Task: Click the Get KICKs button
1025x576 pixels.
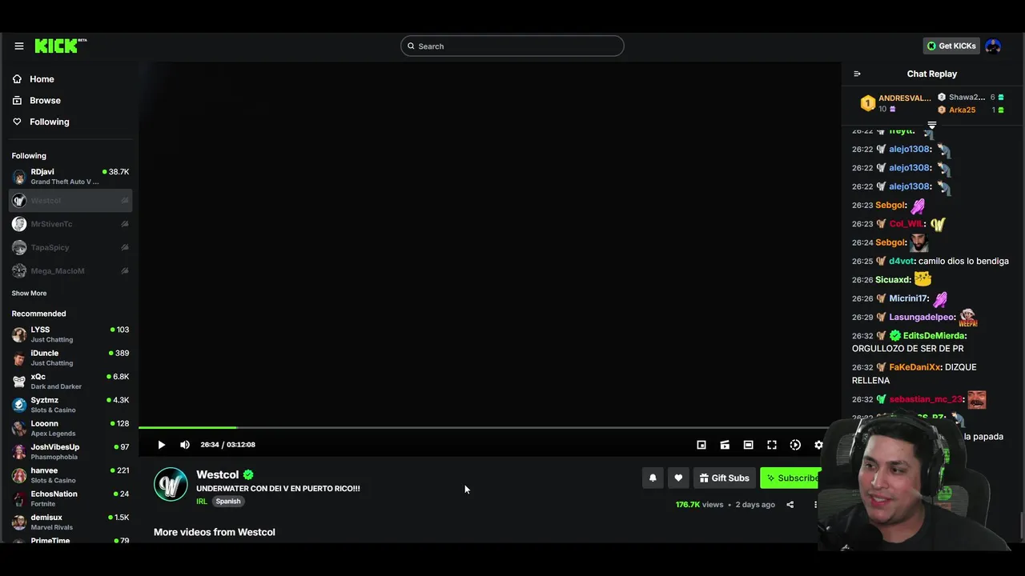Action: coord(951,46)
